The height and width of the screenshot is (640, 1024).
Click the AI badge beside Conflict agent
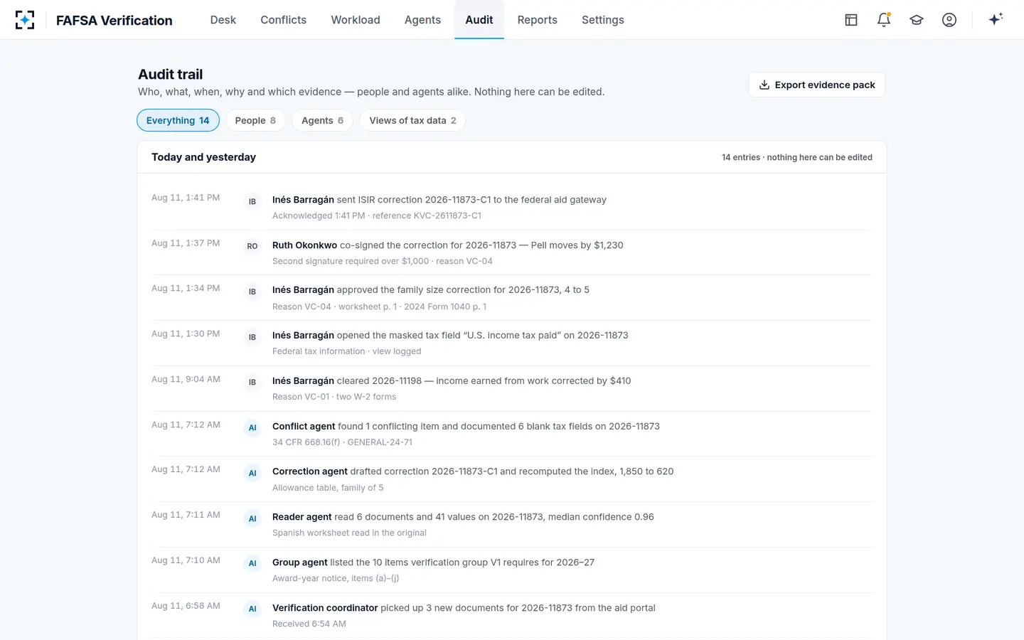pyautogui.click(x=252, y=427)
